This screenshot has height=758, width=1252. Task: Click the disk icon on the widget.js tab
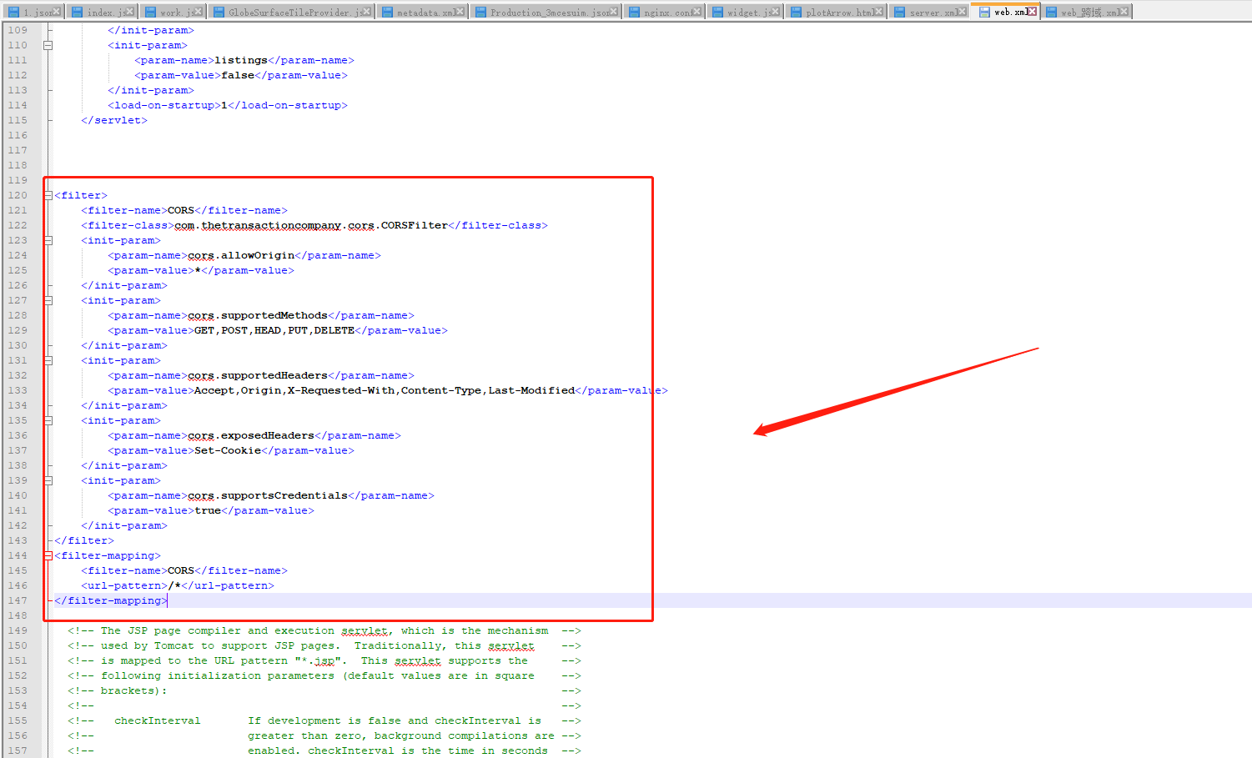click(718, 11)
